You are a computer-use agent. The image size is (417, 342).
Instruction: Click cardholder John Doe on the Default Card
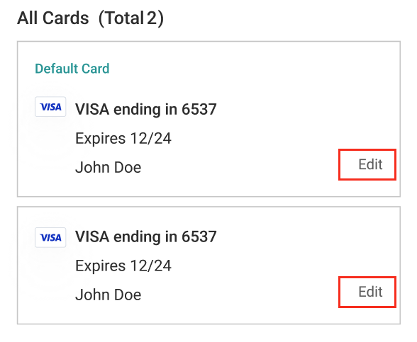(x=109, y=167)
